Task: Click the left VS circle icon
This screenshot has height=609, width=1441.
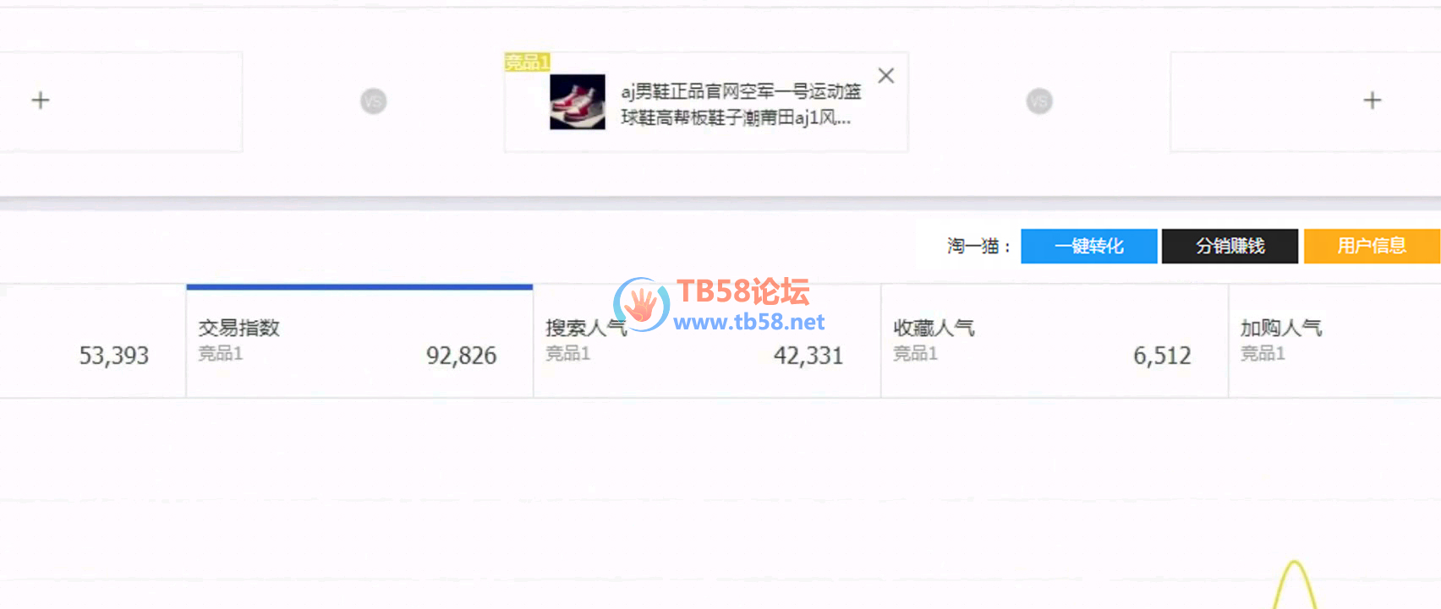Action: [373, 101]
